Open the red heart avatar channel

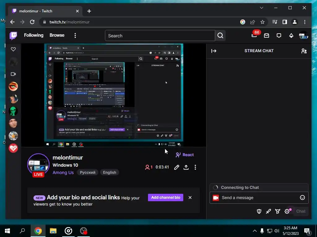(x=13, y=148)
